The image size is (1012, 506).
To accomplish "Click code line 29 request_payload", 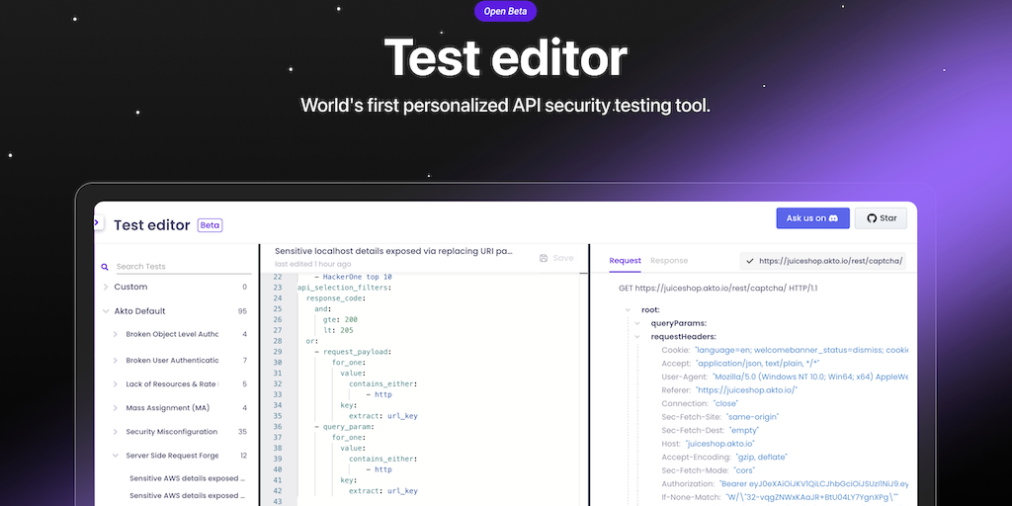I will tap(353, 352).
